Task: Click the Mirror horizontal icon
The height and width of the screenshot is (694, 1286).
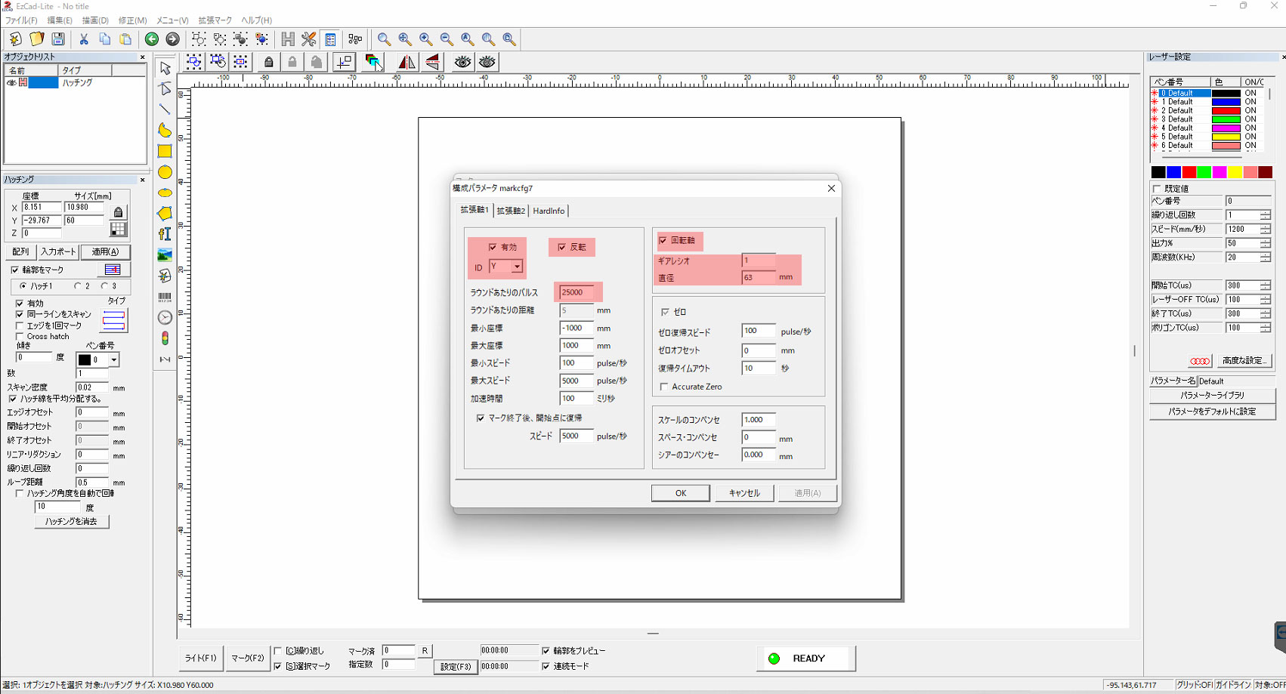Action: pos(407,62)
